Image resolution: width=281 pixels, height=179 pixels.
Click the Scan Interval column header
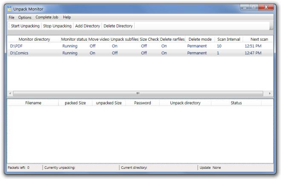click(x=229, y=39)
